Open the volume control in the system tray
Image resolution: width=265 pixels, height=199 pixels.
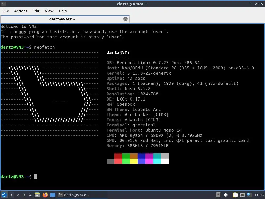[226, 195]
